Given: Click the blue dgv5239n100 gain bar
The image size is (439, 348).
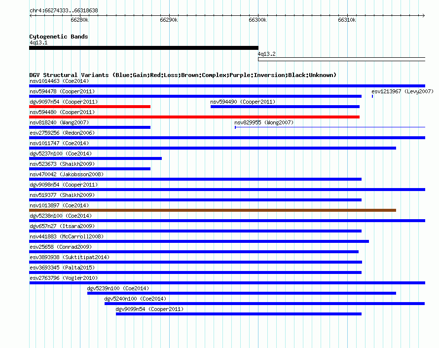Looking at the screenshot, I should click(x=242, y=293).
